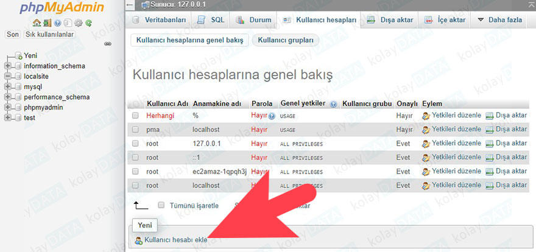Viewport: 536px width, 252px height.
Task: Click the mysql database icon
Action: click(x=18, y=86)
